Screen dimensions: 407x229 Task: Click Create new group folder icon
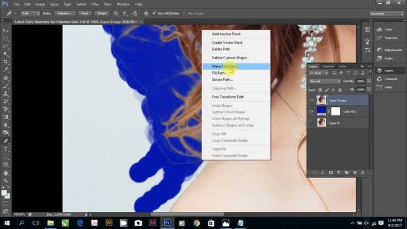pos(347,172)
